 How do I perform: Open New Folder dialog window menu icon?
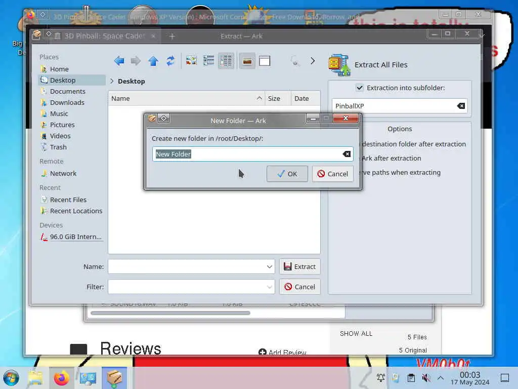coord(152,118)
